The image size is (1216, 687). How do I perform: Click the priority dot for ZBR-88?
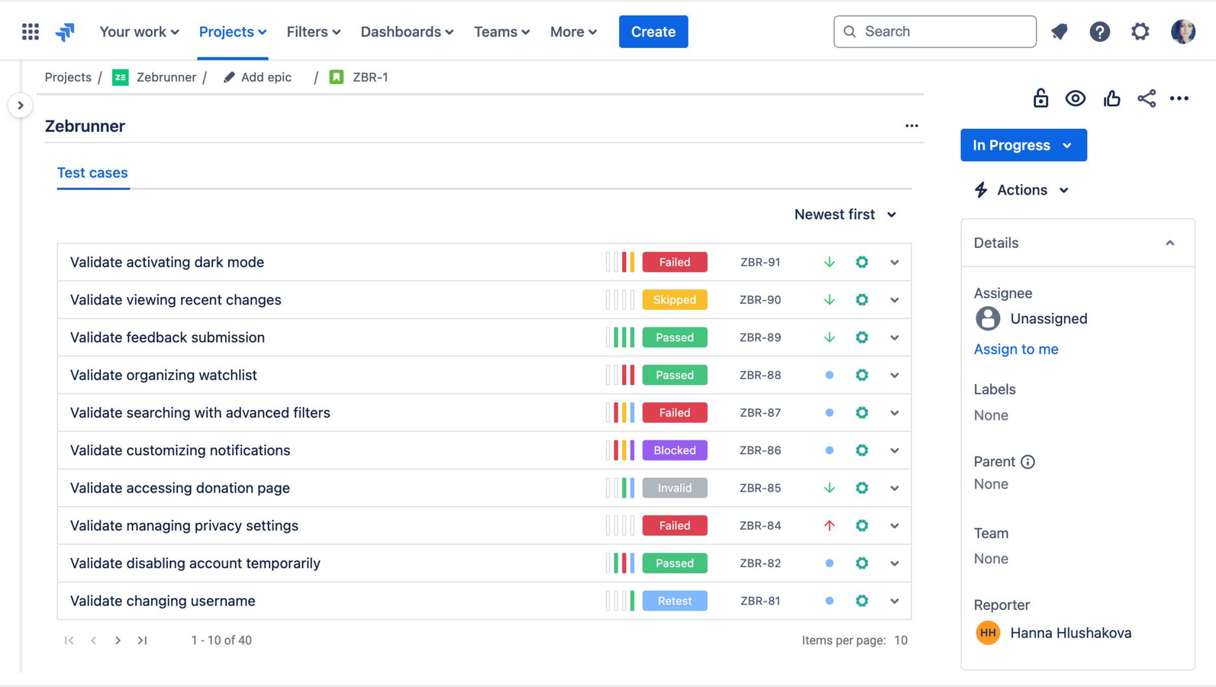pos(829,375)
